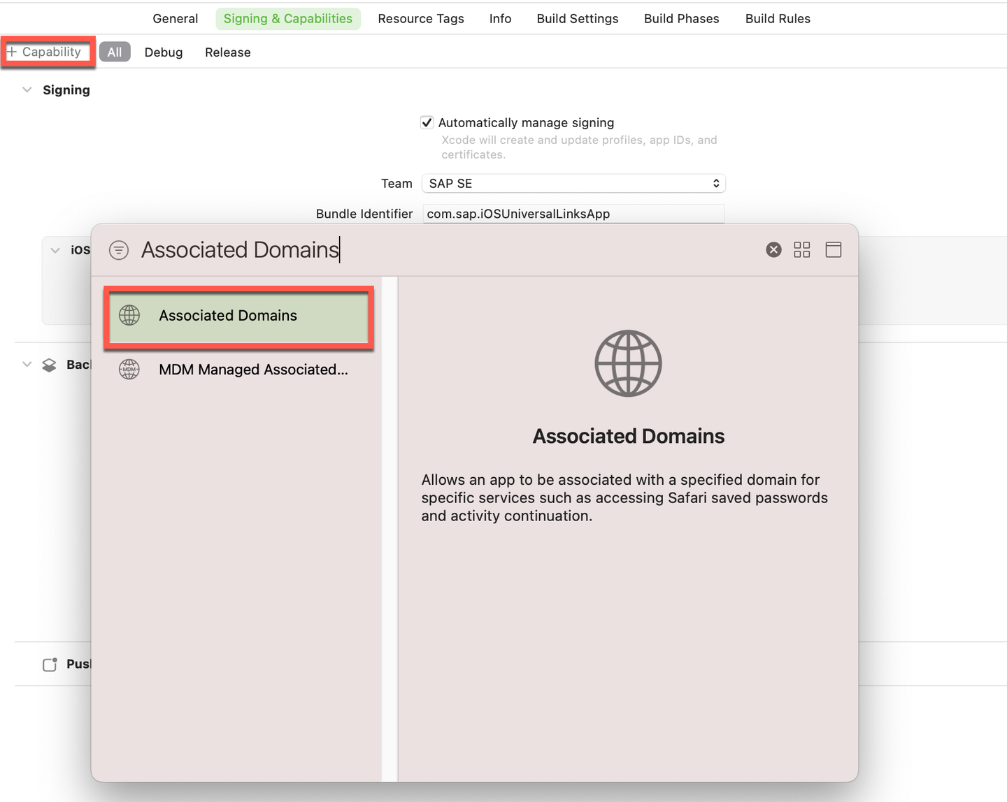Click the Associated Domains search field
The image size is (1007, 802).
click(448, 249)
